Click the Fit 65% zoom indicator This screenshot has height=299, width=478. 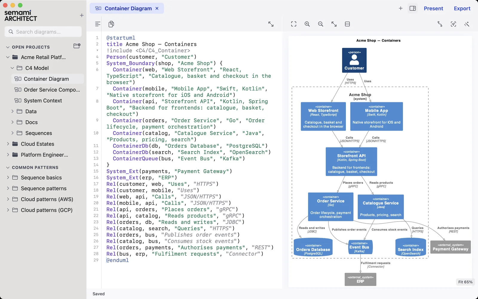(x=465, y=282)
